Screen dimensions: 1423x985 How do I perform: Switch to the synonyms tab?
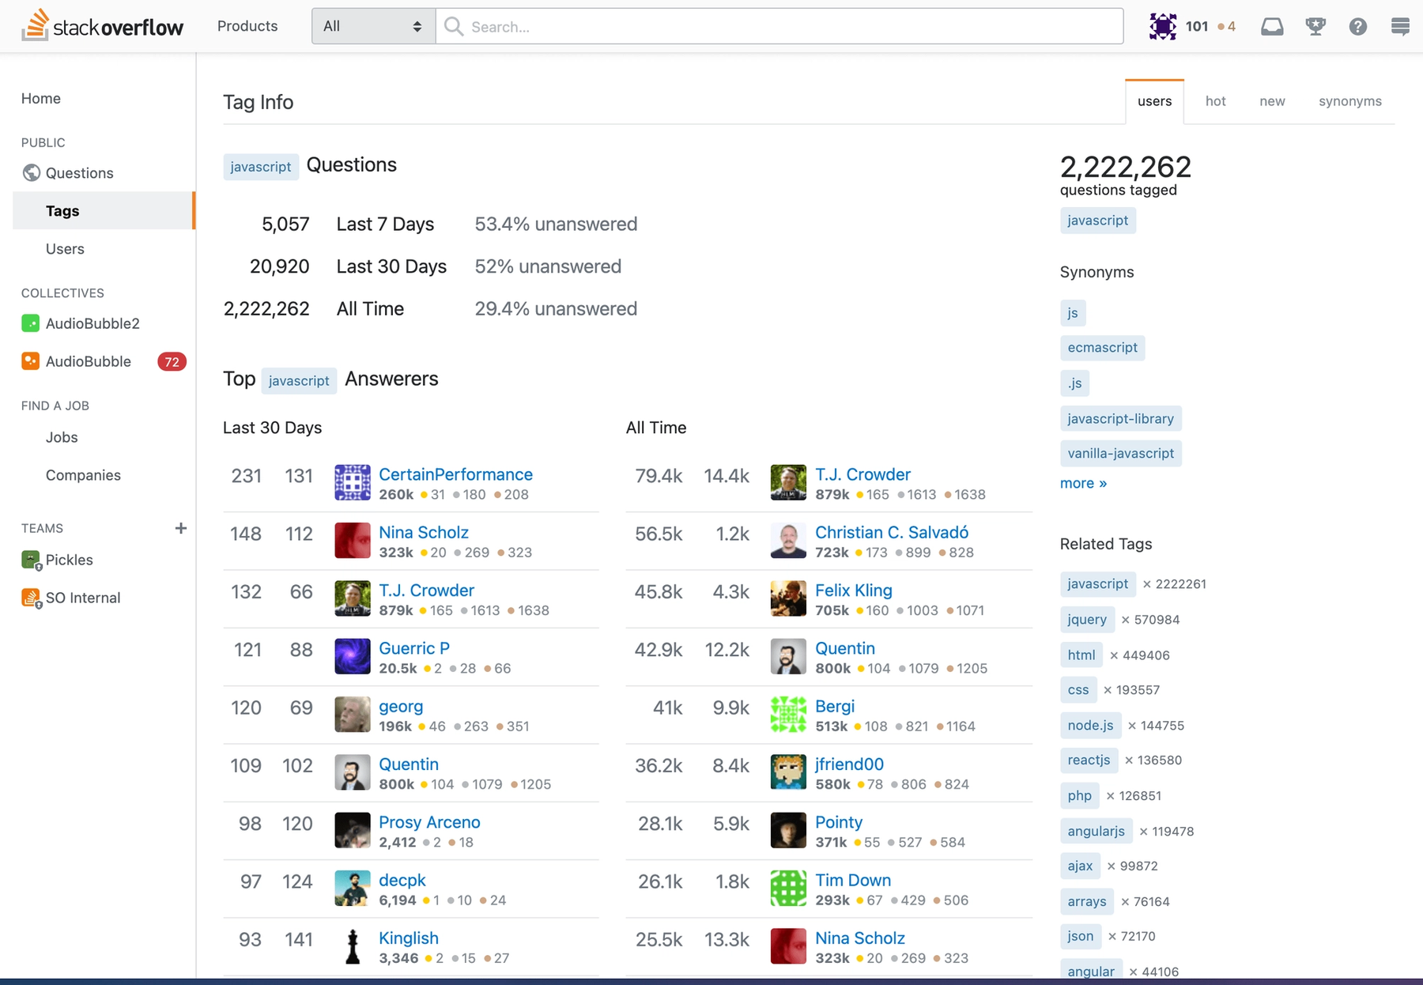pos(1349,101)
